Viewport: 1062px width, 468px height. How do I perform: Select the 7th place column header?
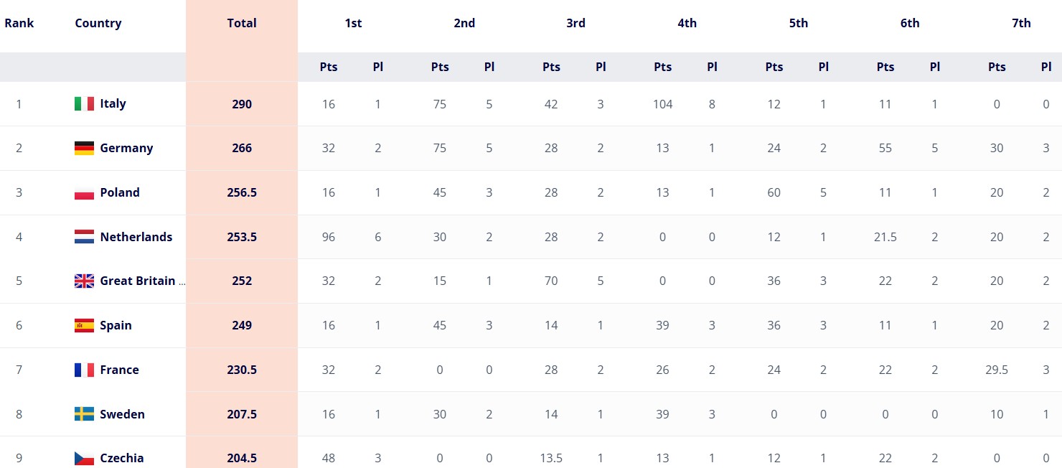(1021, 23)
